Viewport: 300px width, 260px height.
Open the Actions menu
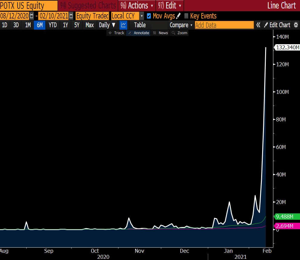click(138, 5)
